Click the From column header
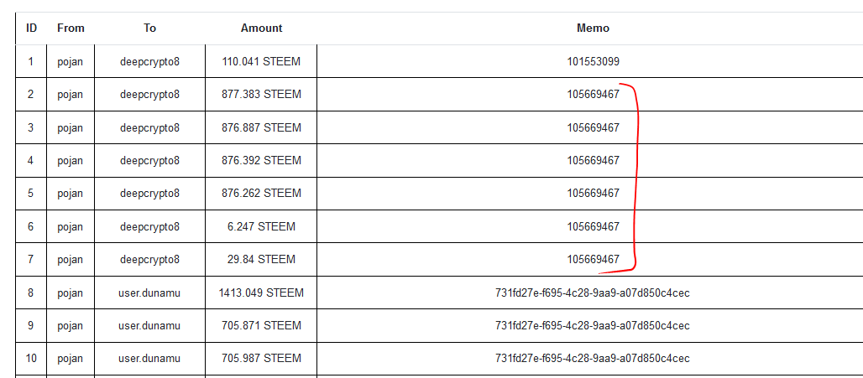Viewport: 863px width, 378px height. tap(71, 28)
